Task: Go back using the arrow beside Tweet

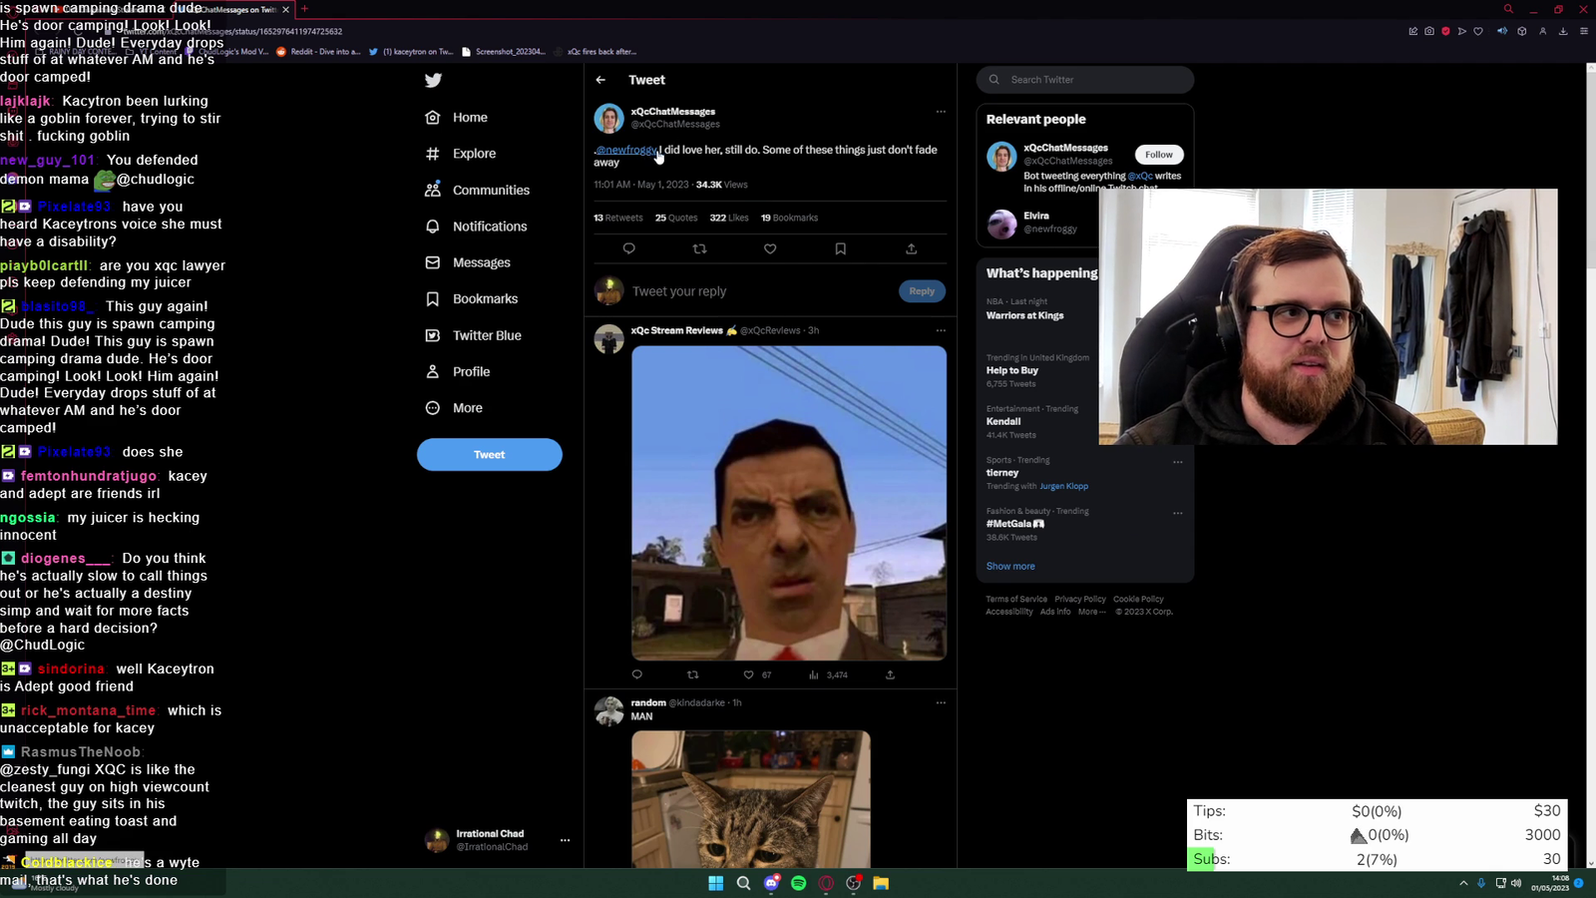Action: coord(600,80)
